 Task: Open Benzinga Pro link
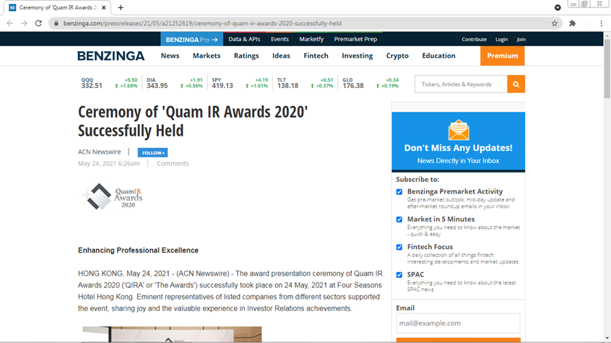(x=191, y=40)
